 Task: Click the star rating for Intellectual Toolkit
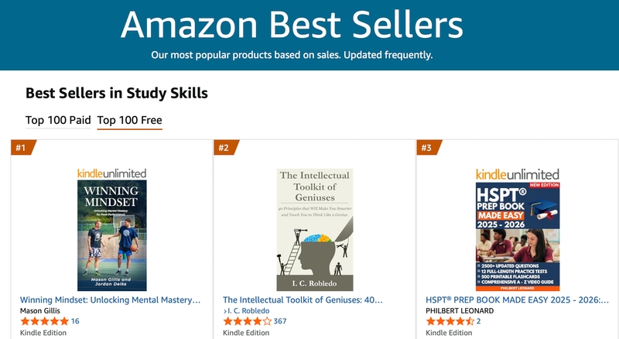pos(247,321)
